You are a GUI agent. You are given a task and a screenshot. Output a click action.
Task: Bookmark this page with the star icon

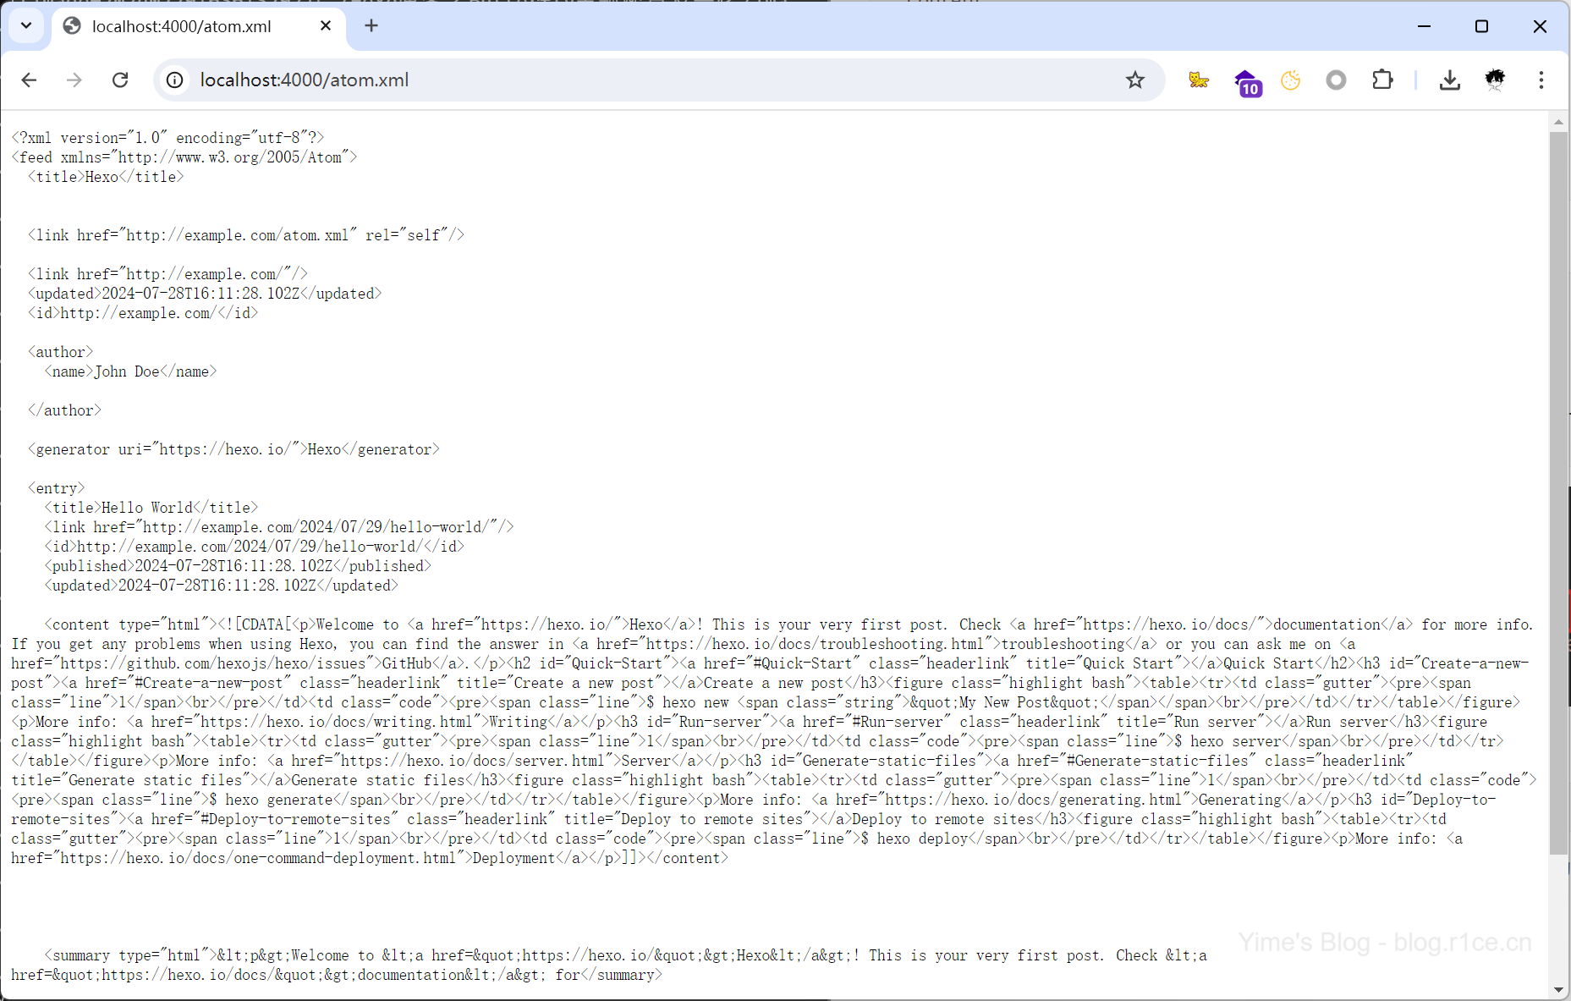(1134, 80)
